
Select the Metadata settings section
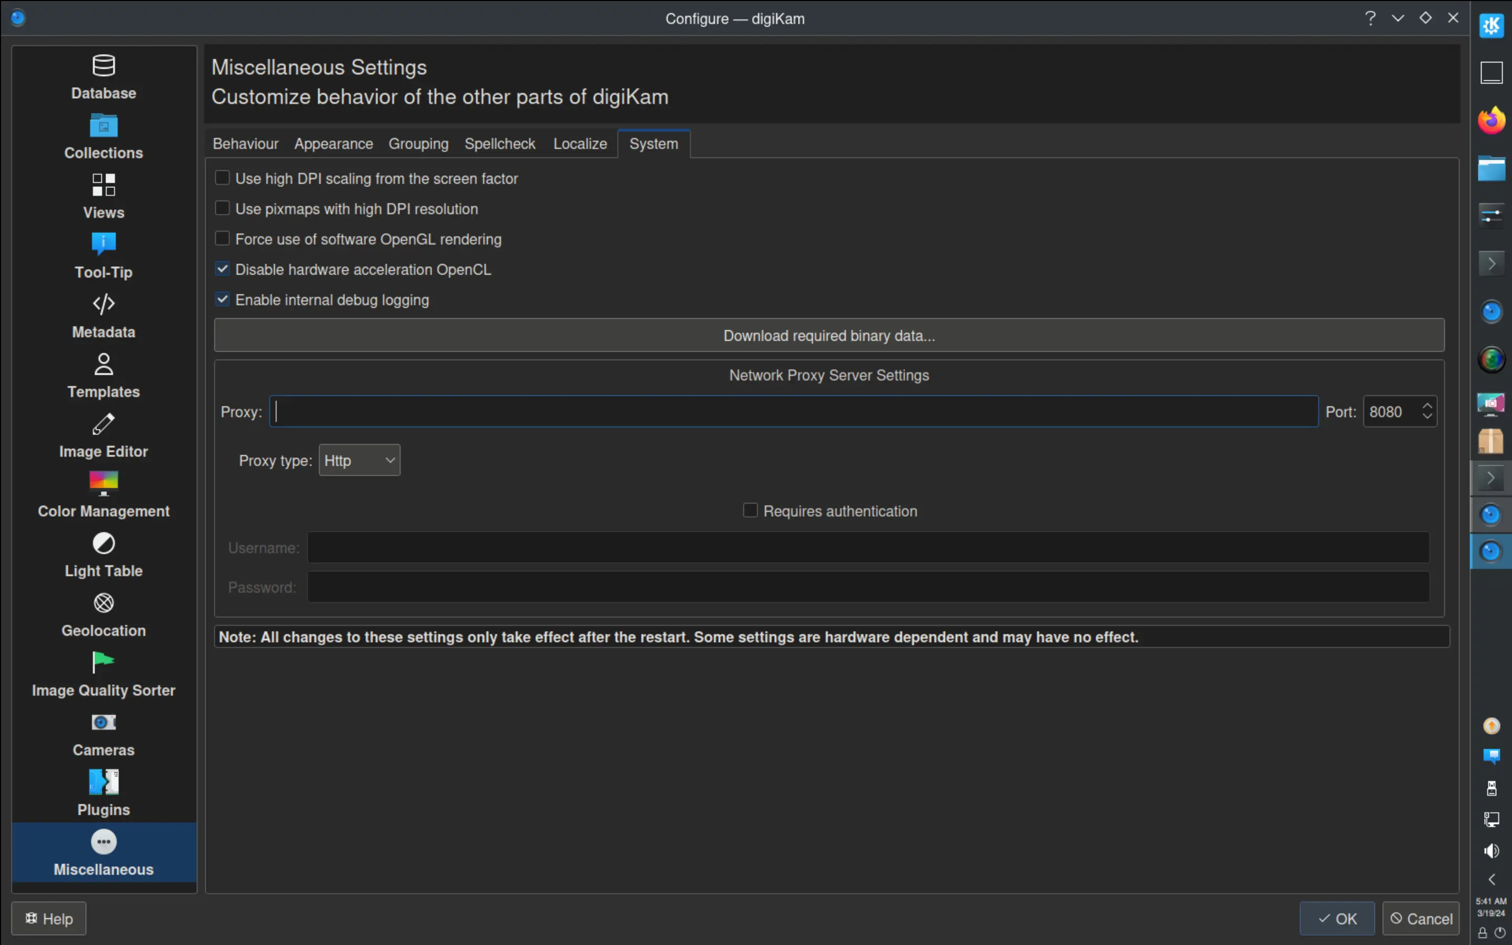[103, 312]
